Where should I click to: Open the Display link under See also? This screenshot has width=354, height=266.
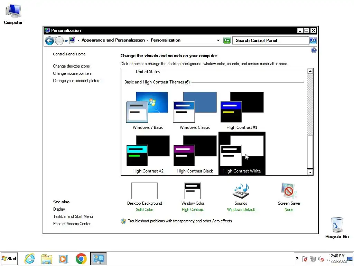point(59,209)
